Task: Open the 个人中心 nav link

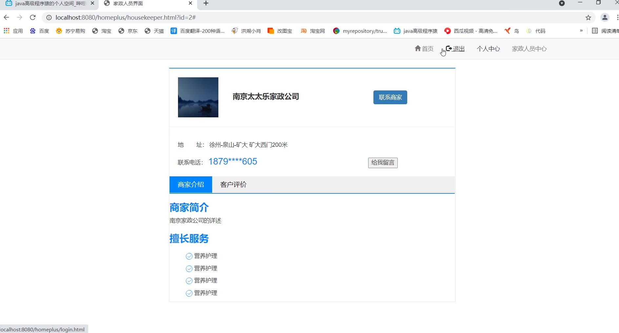Action: [489, 49]
